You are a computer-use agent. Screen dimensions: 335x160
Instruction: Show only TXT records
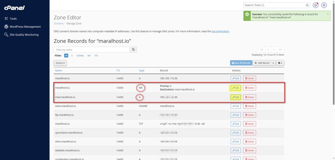96,56
